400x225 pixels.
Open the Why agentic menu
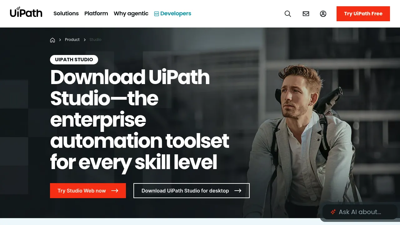coord(131,13)
